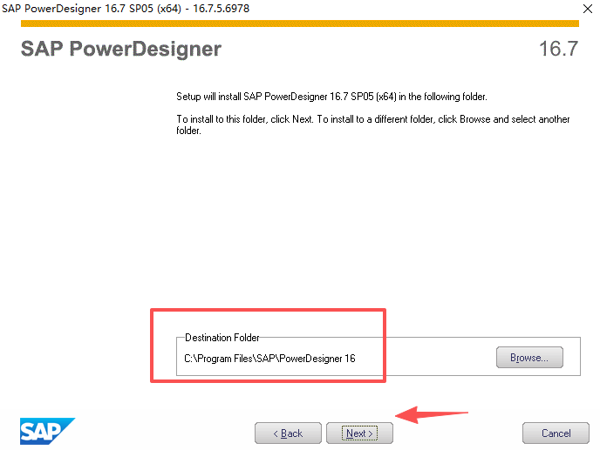Click the destination path C:\Program Files\SAP\PowerDesigner 16

click(x=269, y=359)
